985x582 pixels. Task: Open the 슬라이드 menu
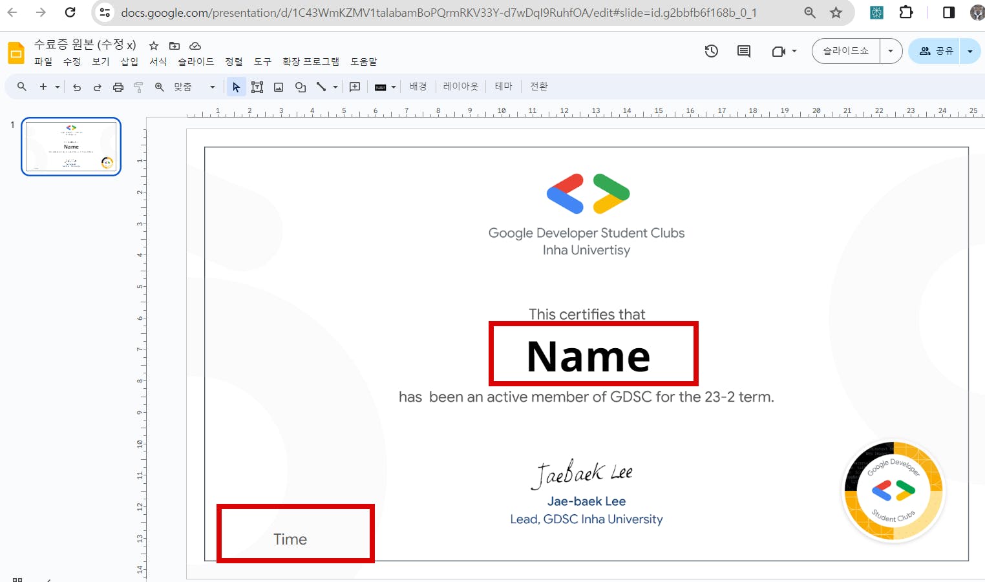(196, 61)
